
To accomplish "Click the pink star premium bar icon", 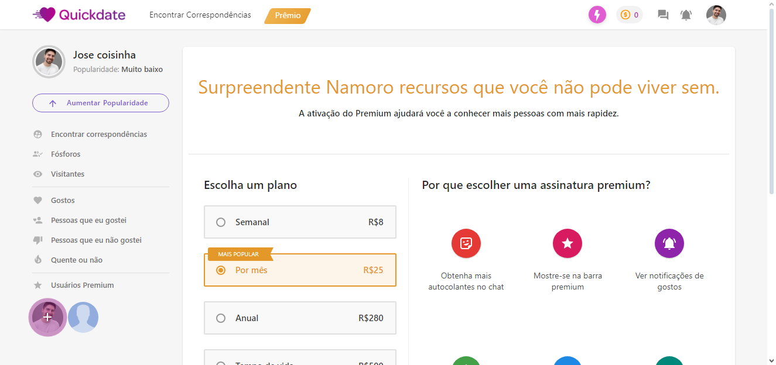I will pos(568,243).
